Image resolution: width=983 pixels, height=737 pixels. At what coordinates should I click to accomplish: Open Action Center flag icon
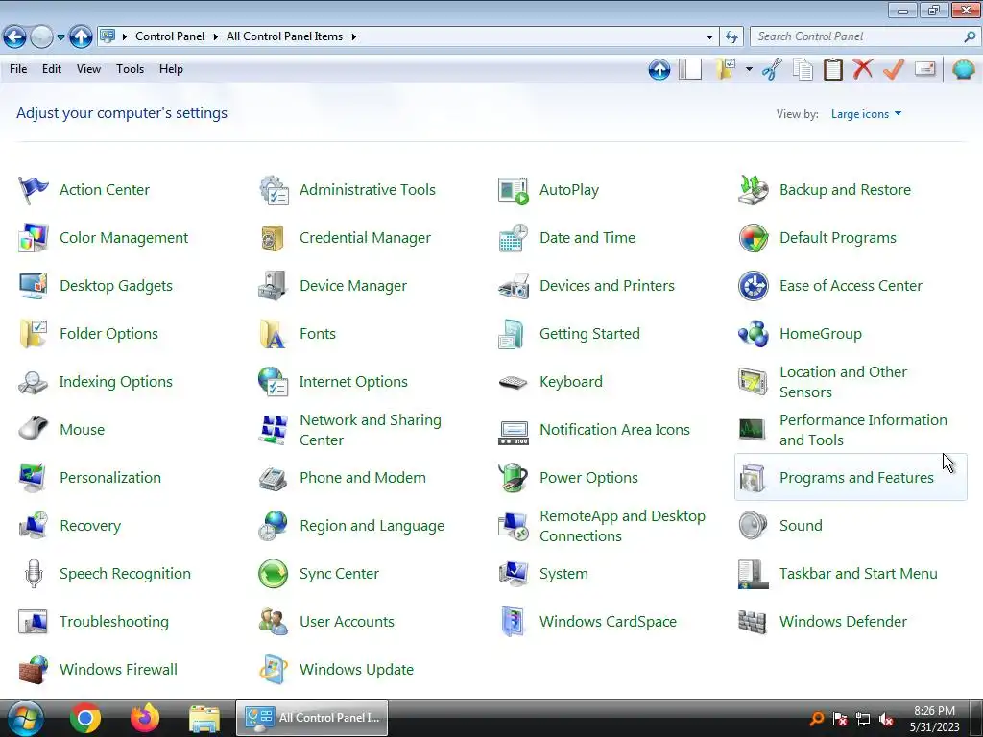coord(34,190)
